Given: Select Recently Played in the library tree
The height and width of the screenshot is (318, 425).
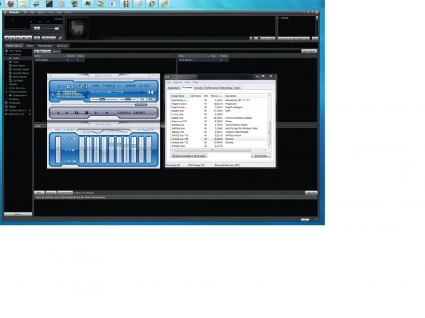Looking at the screenshot, I should (x=21, y=73).
